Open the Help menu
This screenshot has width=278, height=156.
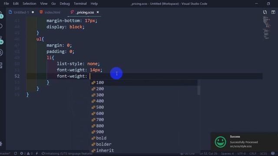[x=94, y=3]
